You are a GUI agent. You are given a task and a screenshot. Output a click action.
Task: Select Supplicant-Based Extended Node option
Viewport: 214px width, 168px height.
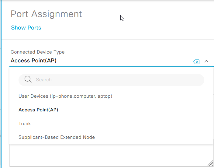click(57, 137)
